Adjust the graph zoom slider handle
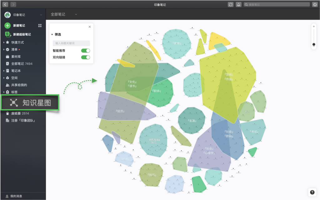 click(314, 44)
